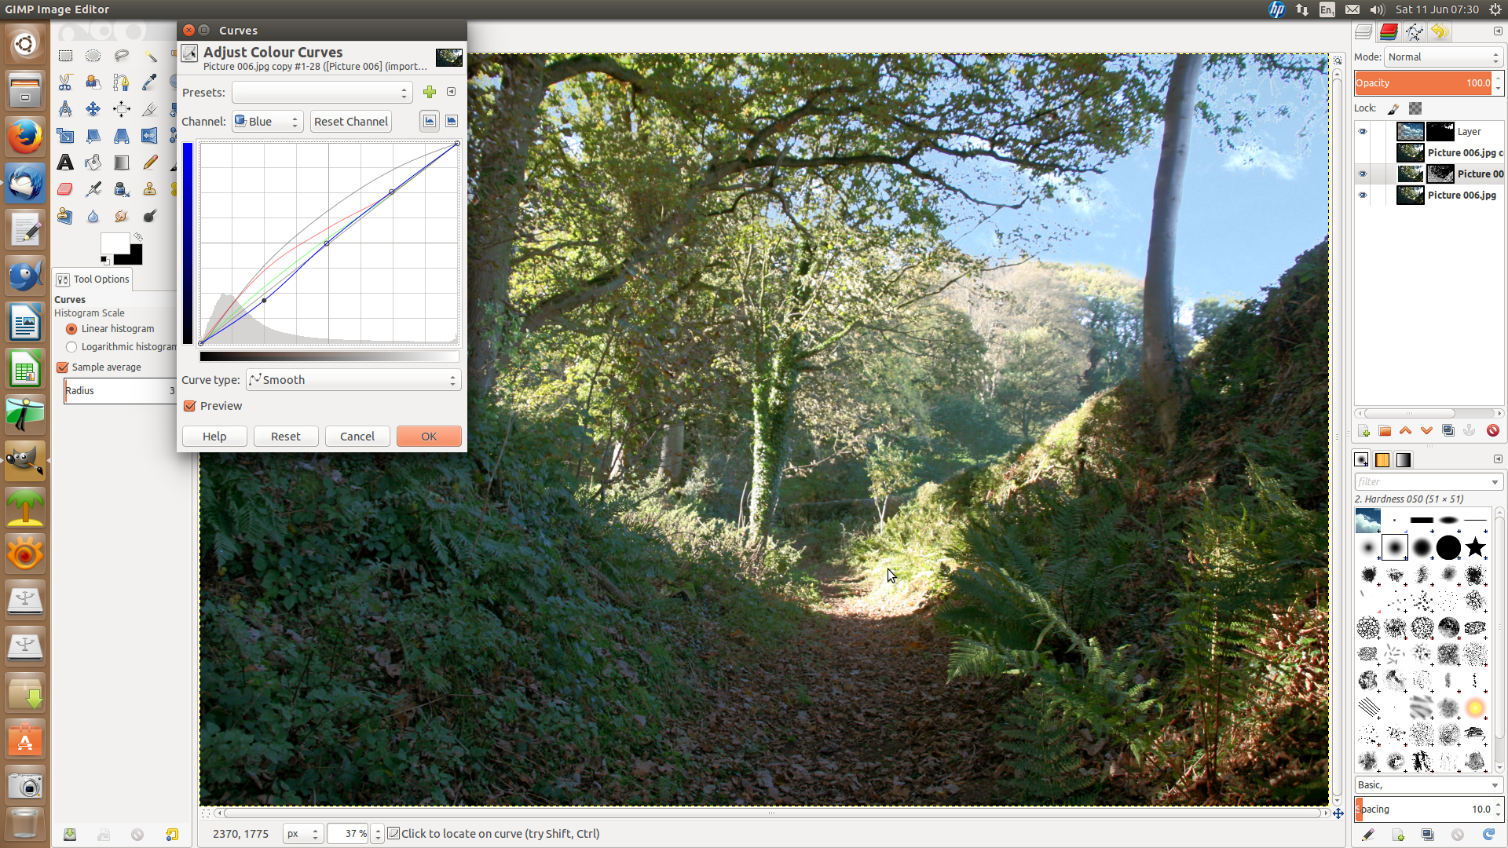
Task: Click Cancel in the Curves dialog
Action: click(x=357, y=437)
